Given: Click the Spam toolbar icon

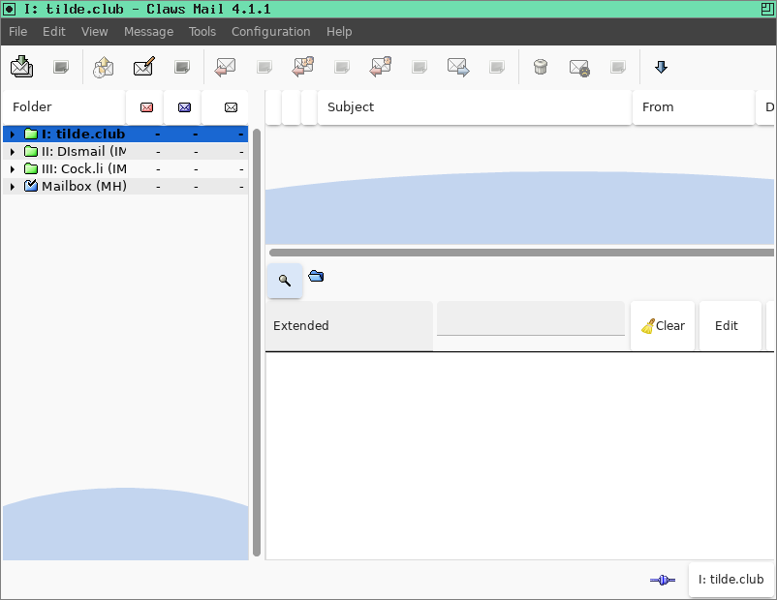Looking at the screenshot, I should click(578, 68).
